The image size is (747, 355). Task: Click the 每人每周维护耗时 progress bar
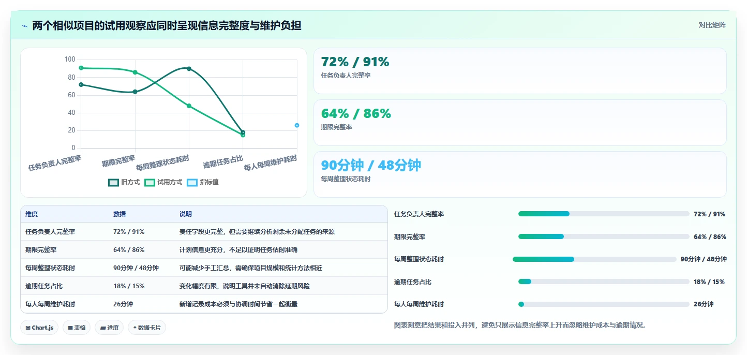[x=604, y=304]
